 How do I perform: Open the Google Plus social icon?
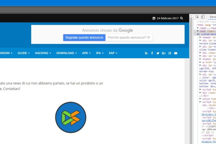pos(164,53)
